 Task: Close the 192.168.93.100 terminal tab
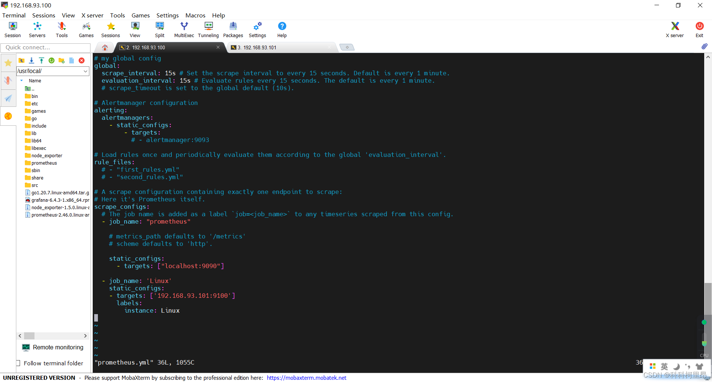218,47
